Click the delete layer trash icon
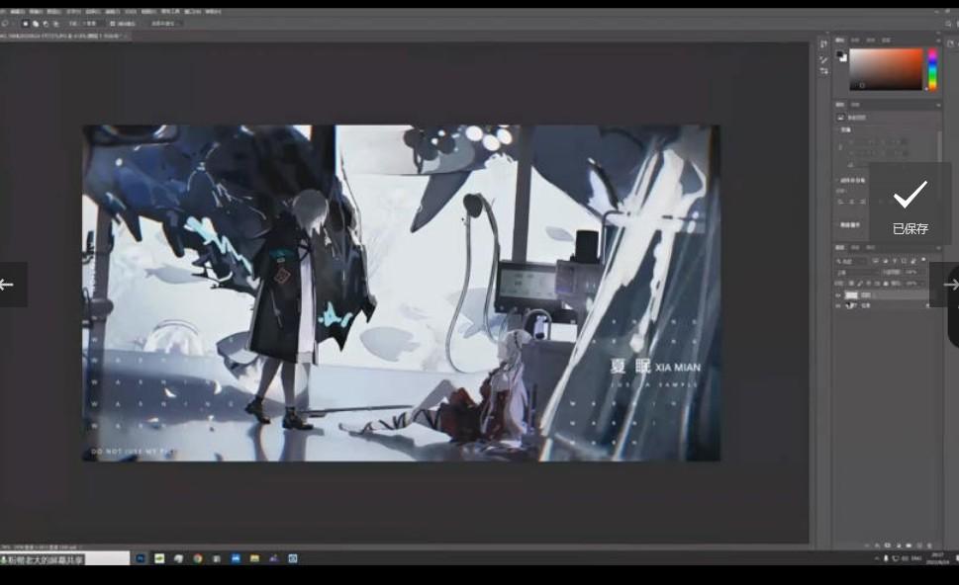The height and width of the screenshot is (585, 959). pos(929,544)
